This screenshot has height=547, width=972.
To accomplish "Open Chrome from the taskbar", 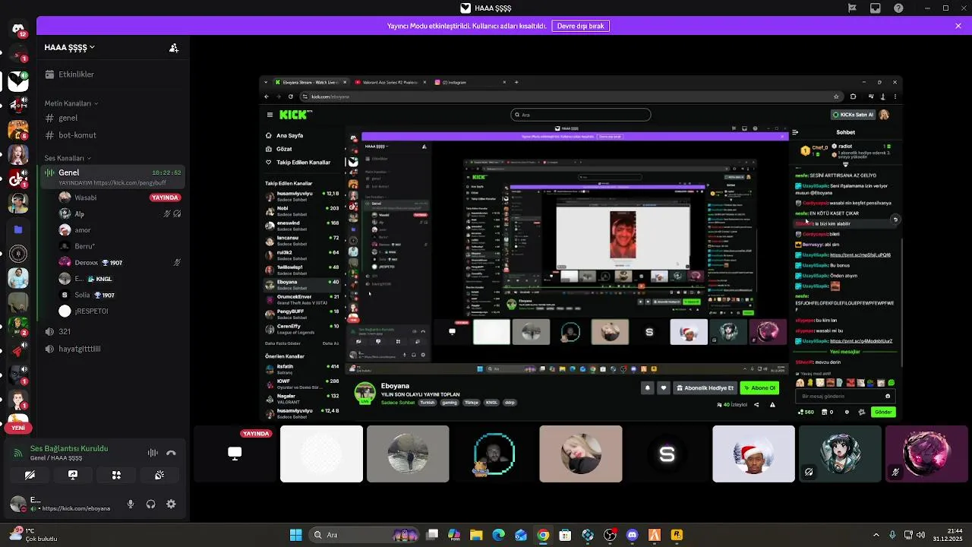I will [x=543, y=535].
